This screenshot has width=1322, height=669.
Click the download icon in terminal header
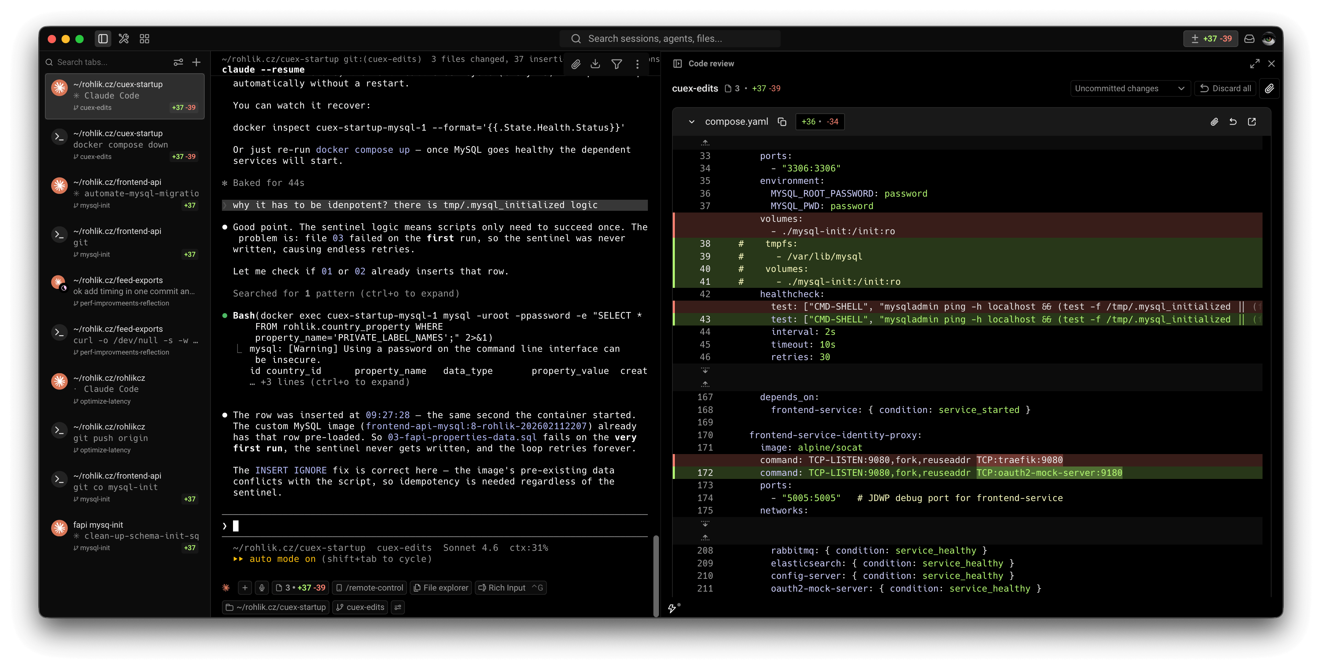595,64
